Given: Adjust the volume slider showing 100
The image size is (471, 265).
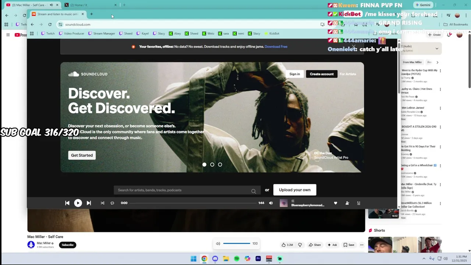Looking at the screenshot, I should pos(237,243).
